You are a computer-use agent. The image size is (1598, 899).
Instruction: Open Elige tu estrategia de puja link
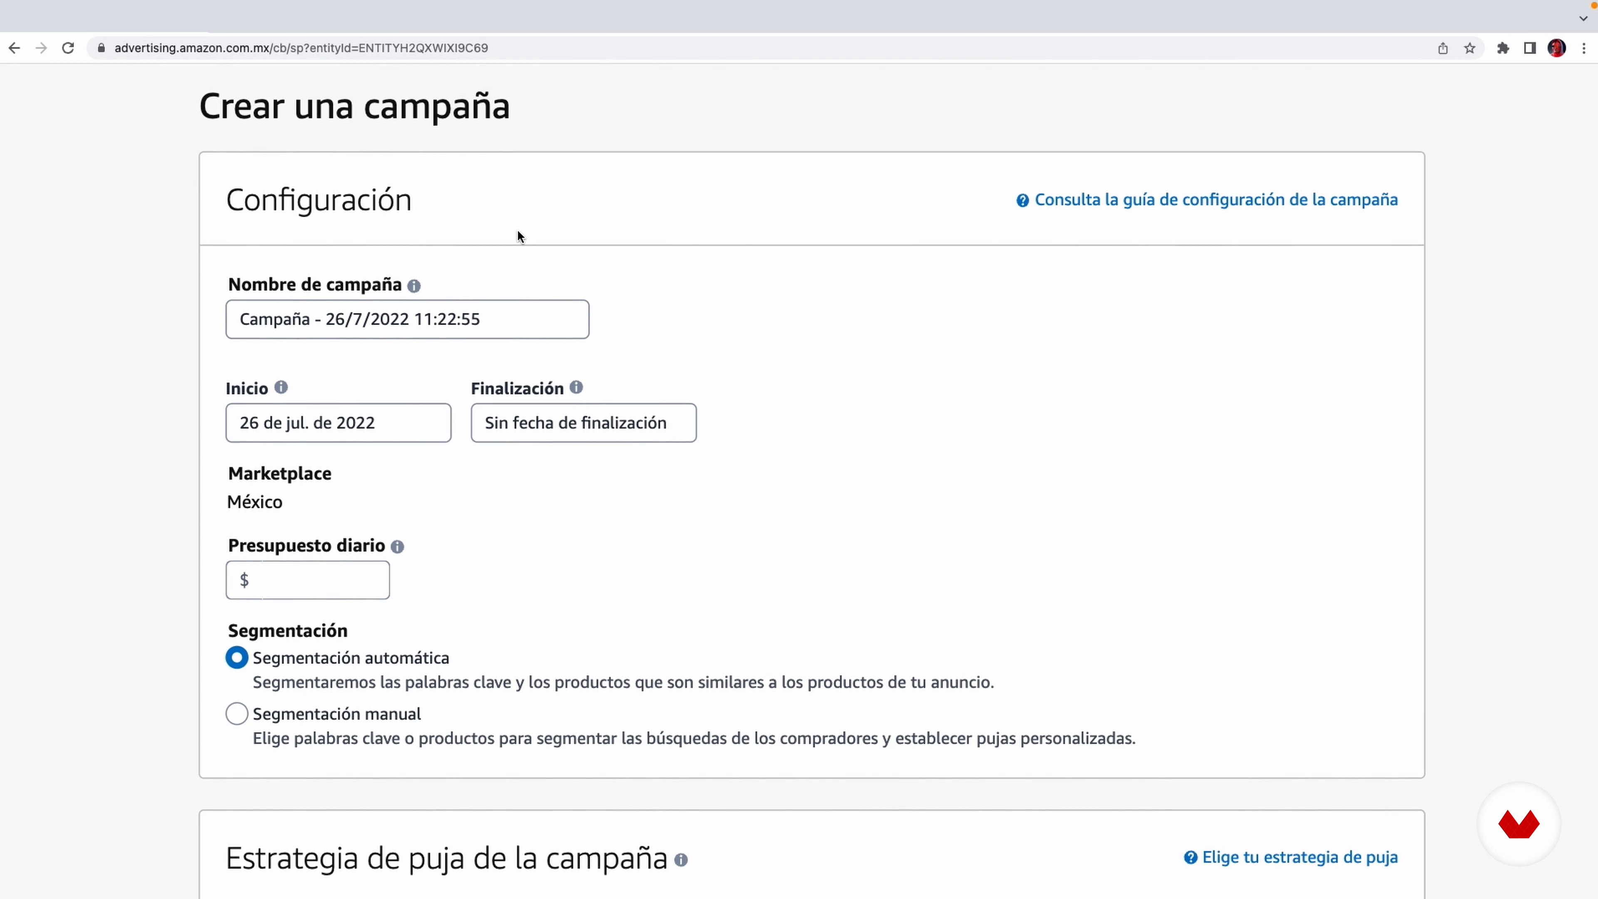(x=1300, y=857)
